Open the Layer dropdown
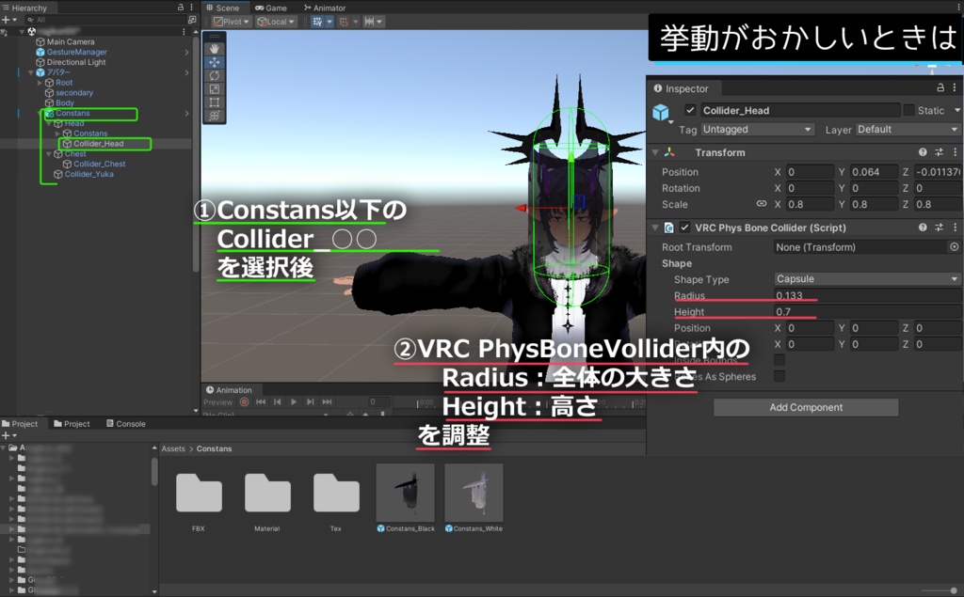Image resolution: width=964 pixels, height=597 pixels. point(908,130)
